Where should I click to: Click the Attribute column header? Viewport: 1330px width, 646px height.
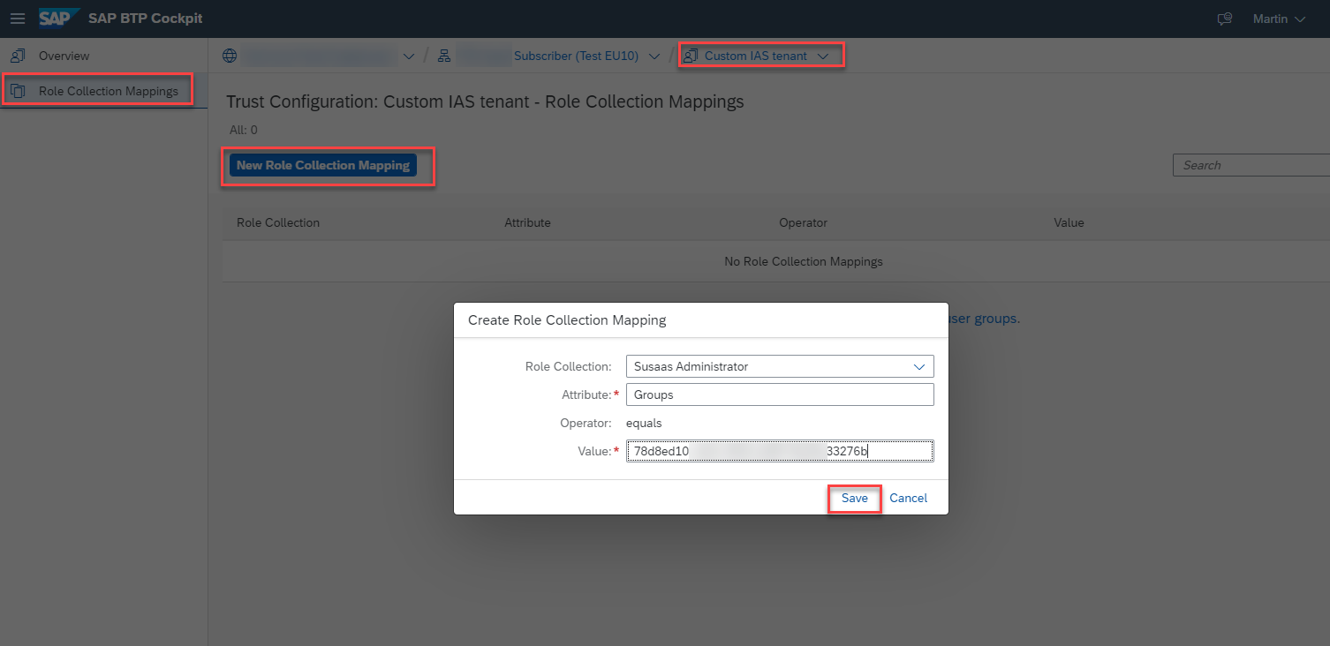pos(527,222)
